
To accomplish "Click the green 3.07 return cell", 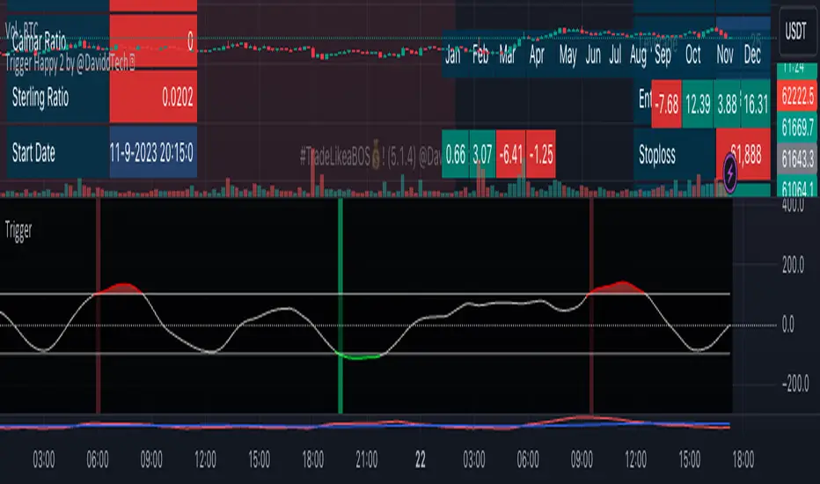I will click(x=482, y=154).
